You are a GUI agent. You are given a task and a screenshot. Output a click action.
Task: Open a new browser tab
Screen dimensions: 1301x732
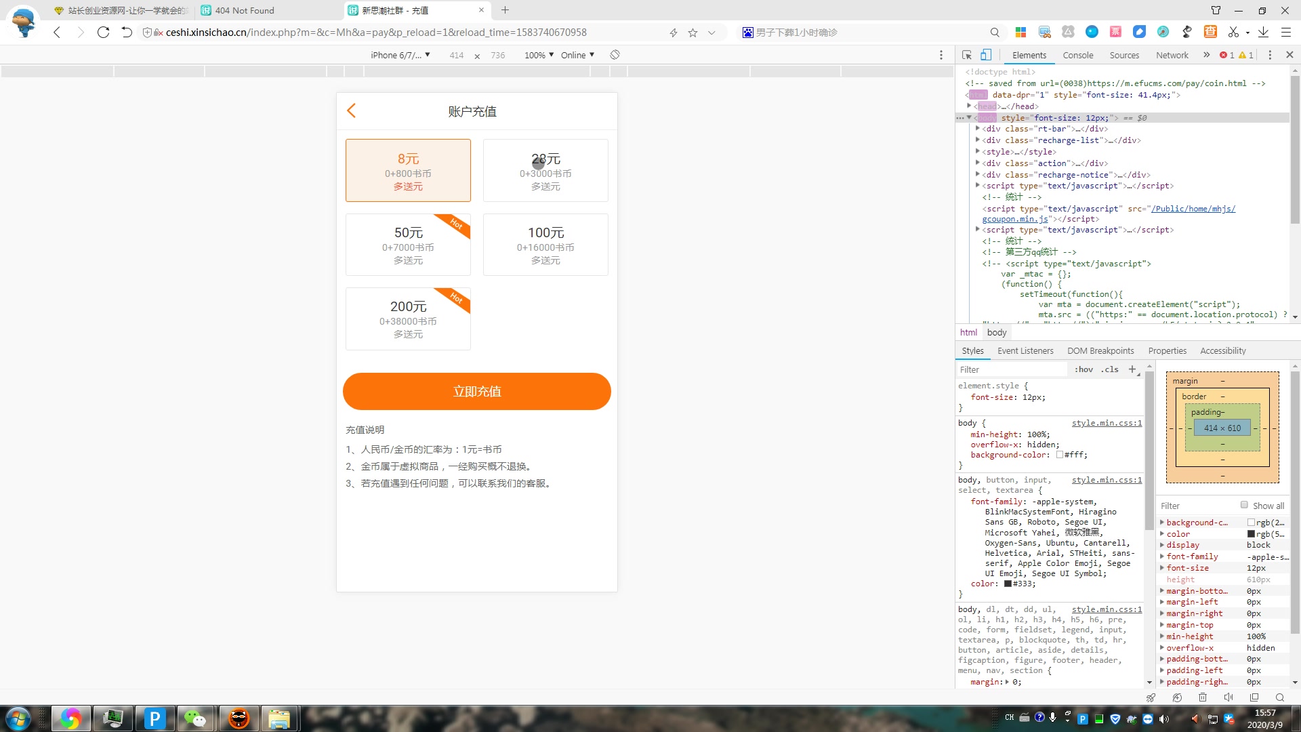[505, 10]
